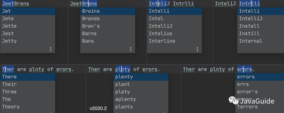284x113 pixels.
Task: Pick 'Install' from the fourth popup
Action: (x=261, y=26)
